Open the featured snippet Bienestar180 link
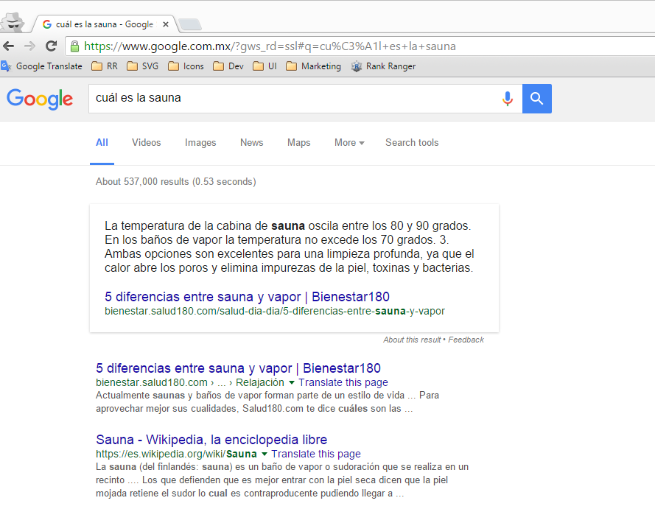The height and width of the screenshot is (509, 655). click(x=247, y=297)
